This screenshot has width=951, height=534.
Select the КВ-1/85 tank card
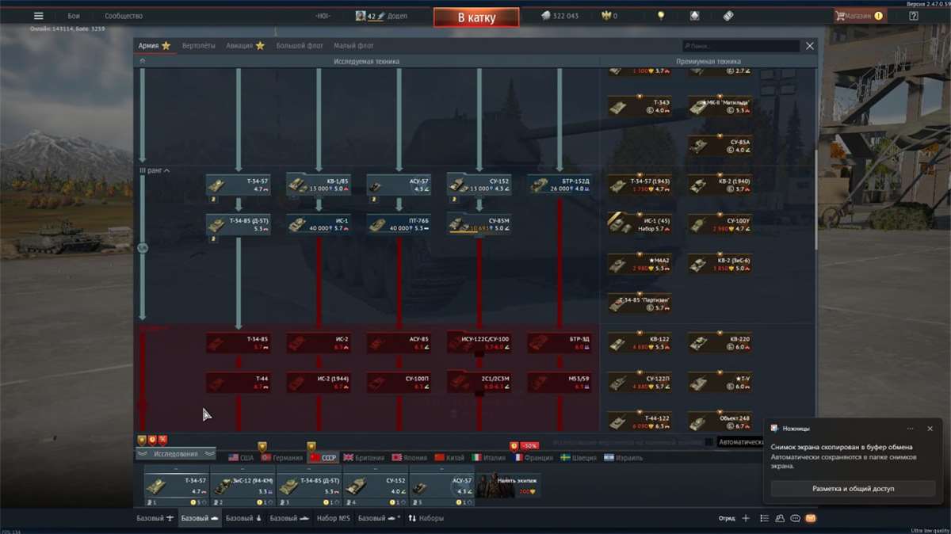pos(319,185)
